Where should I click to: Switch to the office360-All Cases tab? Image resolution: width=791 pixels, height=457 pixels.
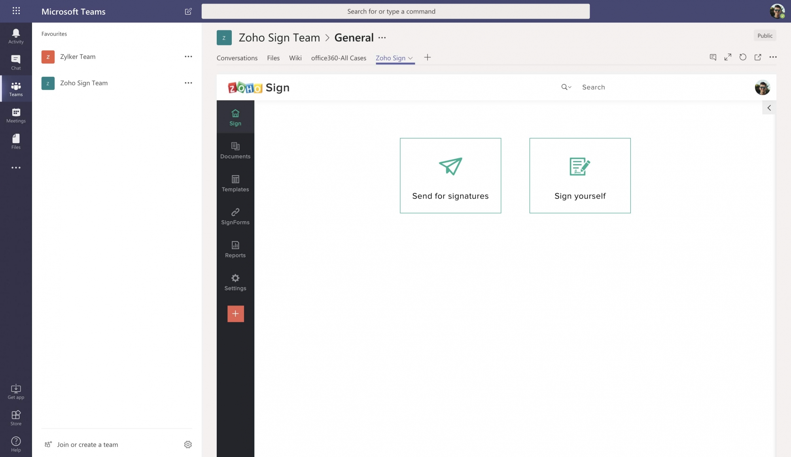pos(339,58)
